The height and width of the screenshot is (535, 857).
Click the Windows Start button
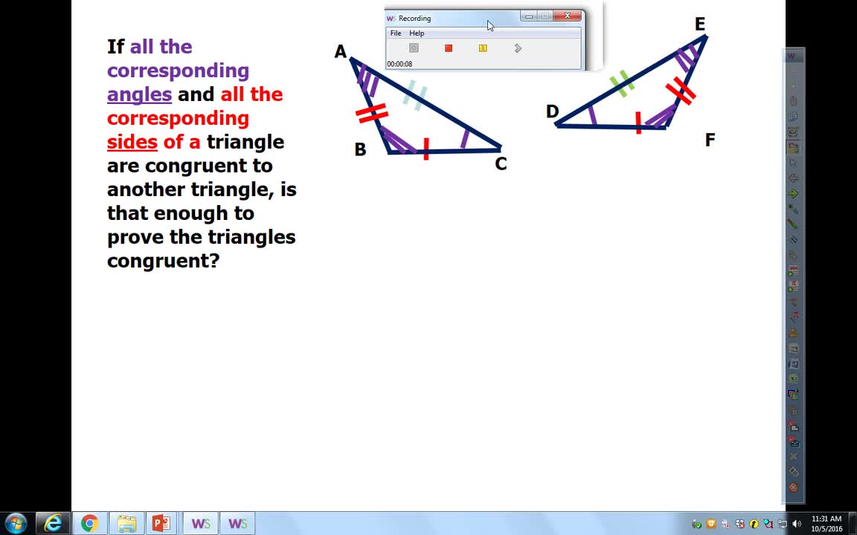(15, 524)
